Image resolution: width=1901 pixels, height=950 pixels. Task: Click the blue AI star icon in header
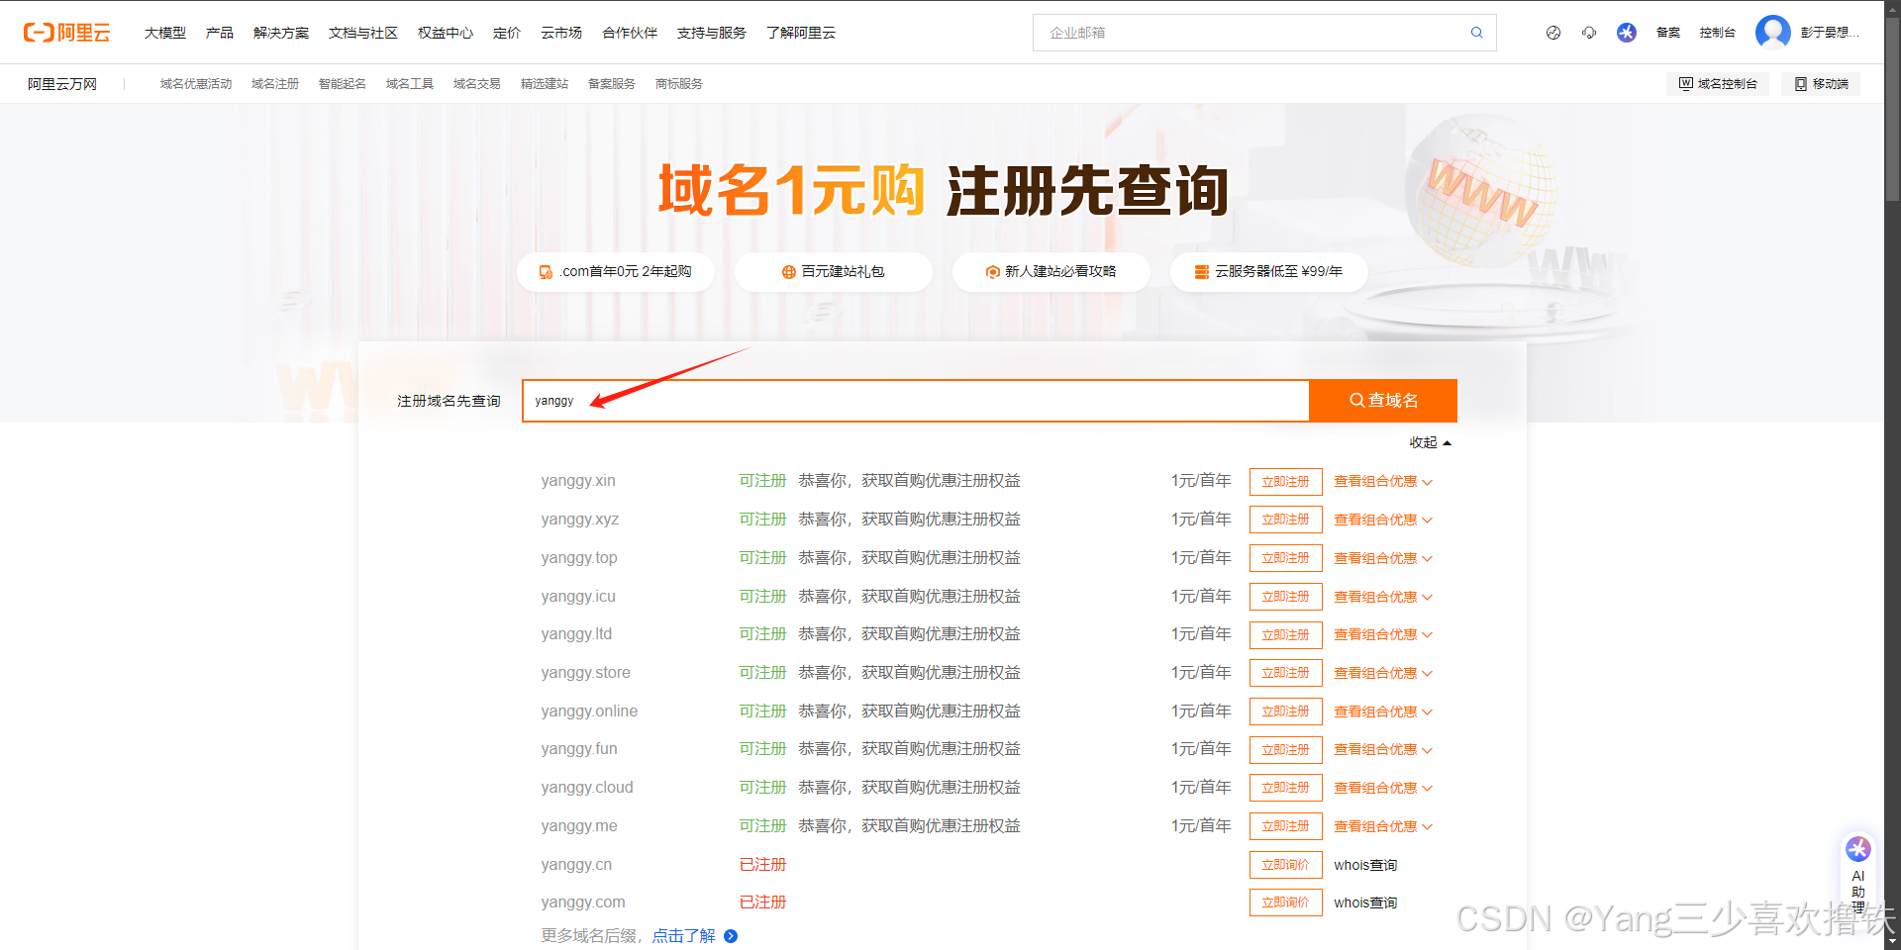point(1627,33)
